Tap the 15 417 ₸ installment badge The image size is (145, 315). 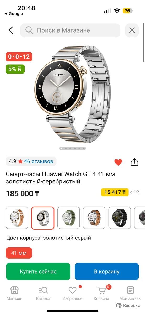115,192
